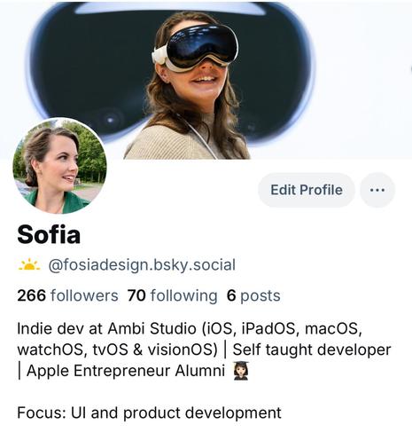Click the 'watchOS' text in bio
Viewport: 412px width, 440px height.
click(51, 350)
